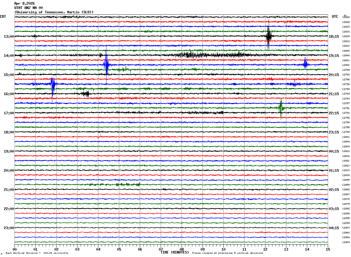
Task: Click the DC offset value 12800
Action: (346, 65)
